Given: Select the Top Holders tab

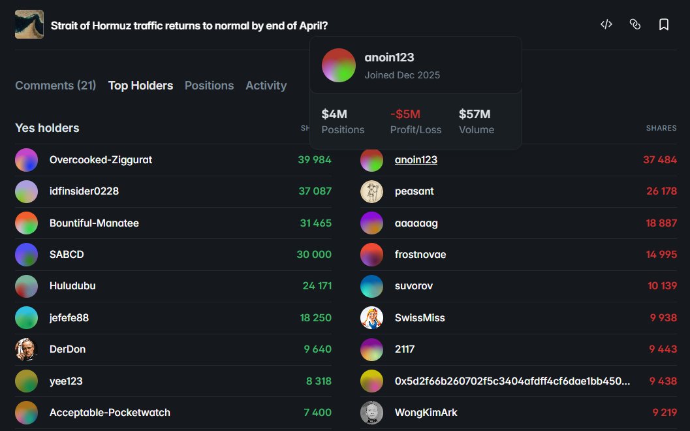Looking at the screenshot, I should pyautogui.click(x=140, y=85).
